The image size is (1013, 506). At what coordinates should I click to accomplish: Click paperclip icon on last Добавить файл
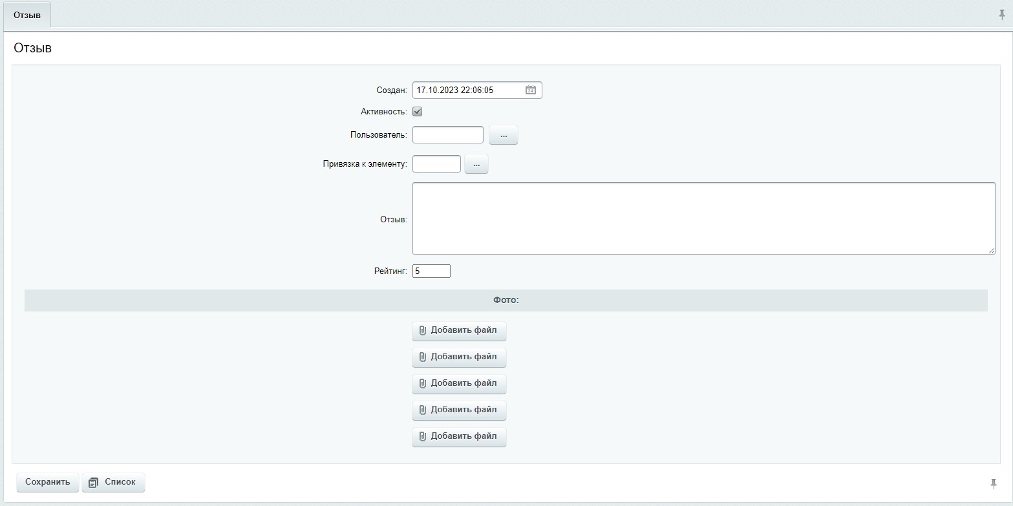(x=422, y=437)
